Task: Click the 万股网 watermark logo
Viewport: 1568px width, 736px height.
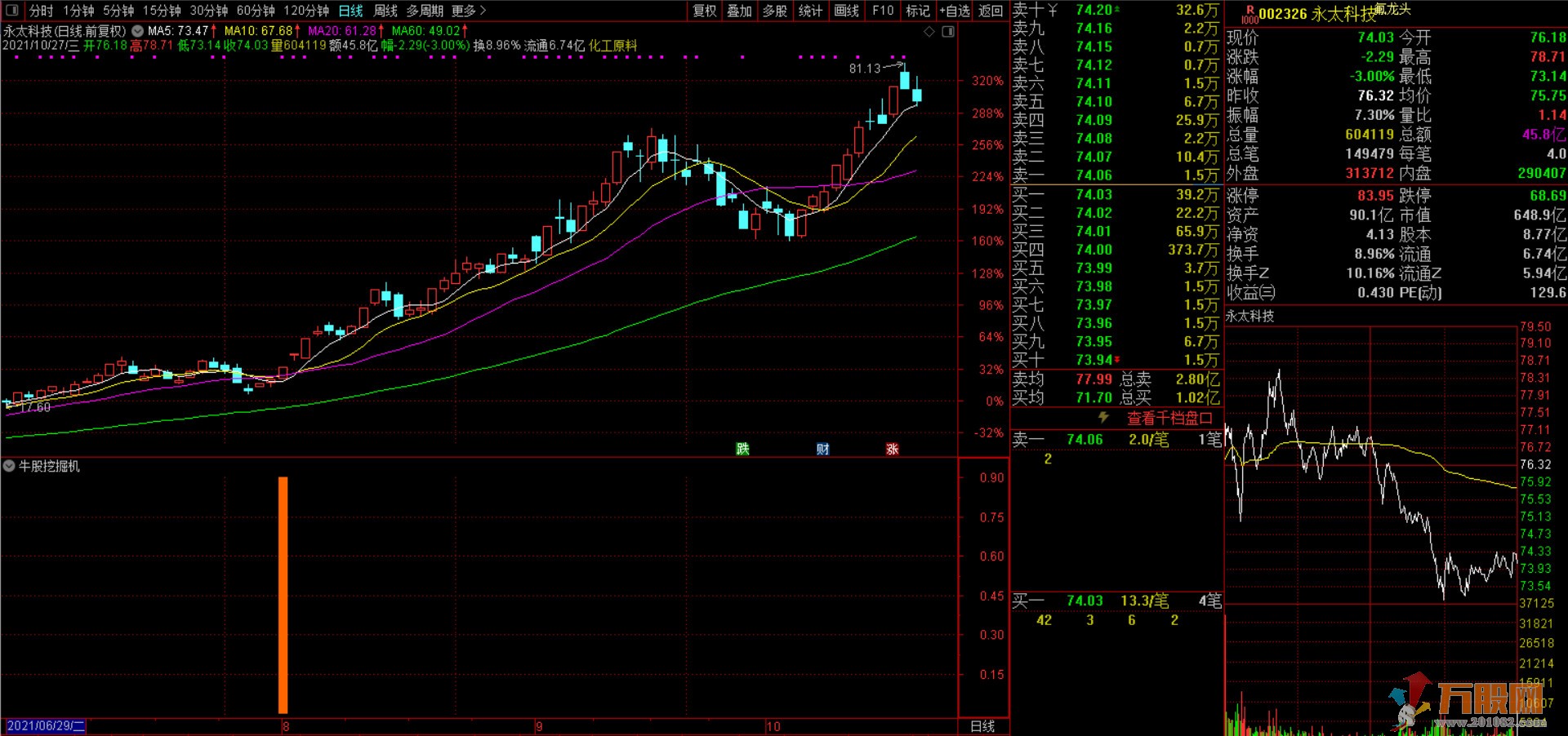Action: [x=1466, y=700]
